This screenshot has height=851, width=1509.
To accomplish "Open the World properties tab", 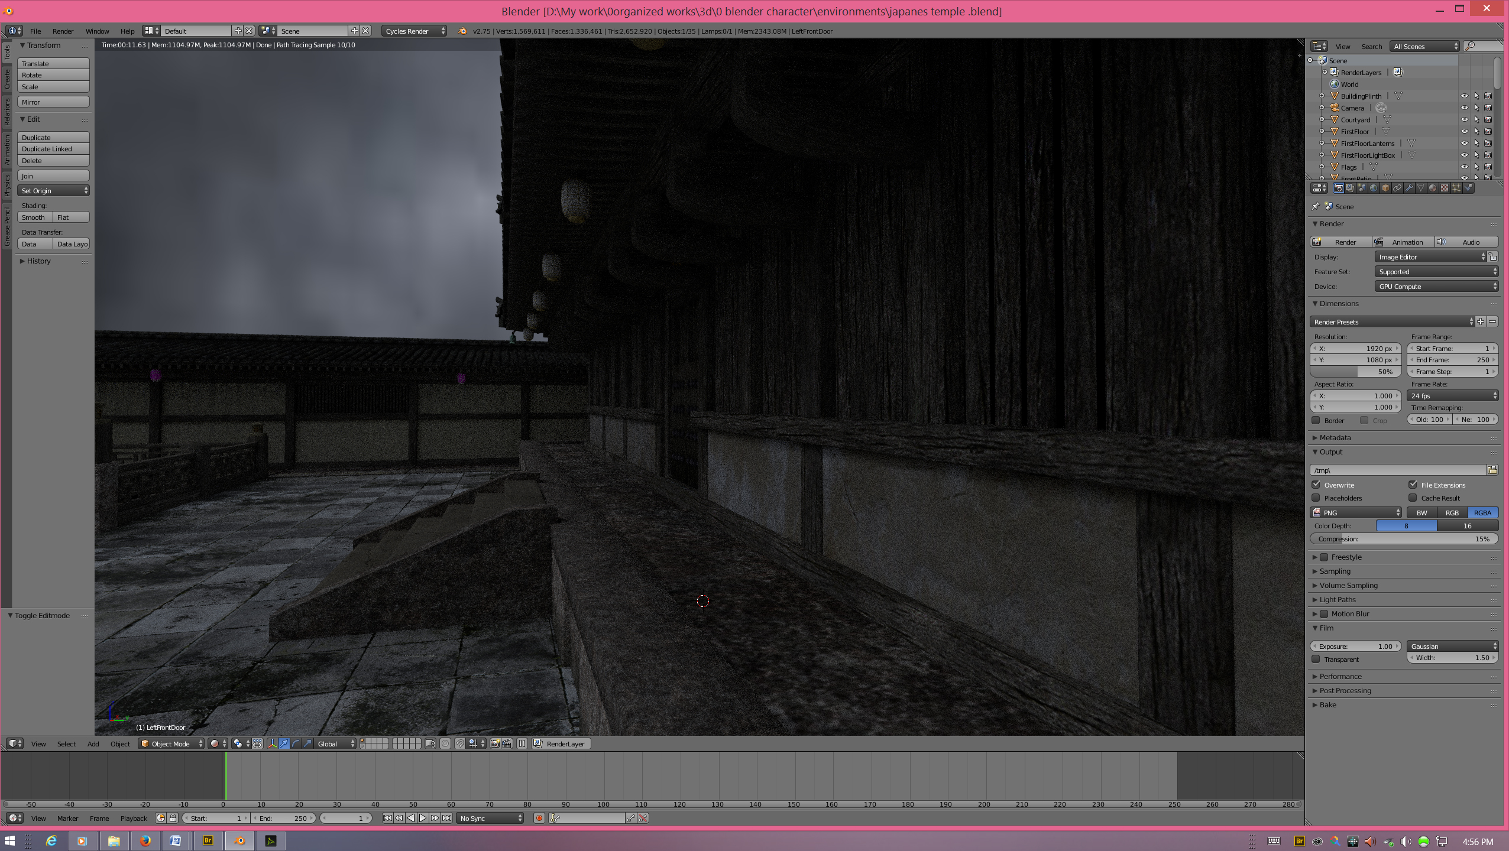I will click(1374, 188).
